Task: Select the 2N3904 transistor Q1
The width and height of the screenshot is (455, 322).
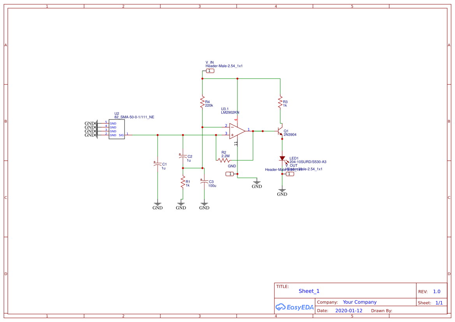Action: 279,131
